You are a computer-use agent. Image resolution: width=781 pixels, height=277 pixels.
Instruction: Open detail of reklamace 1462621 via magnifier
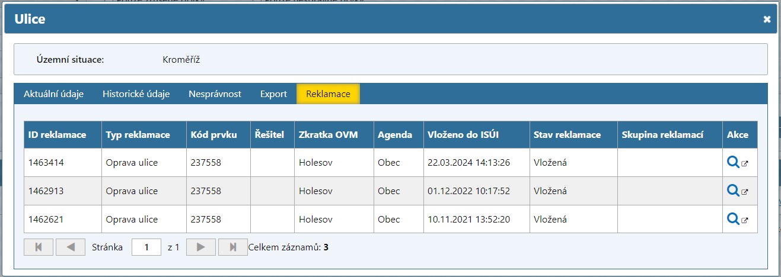(x=733, y=219)
